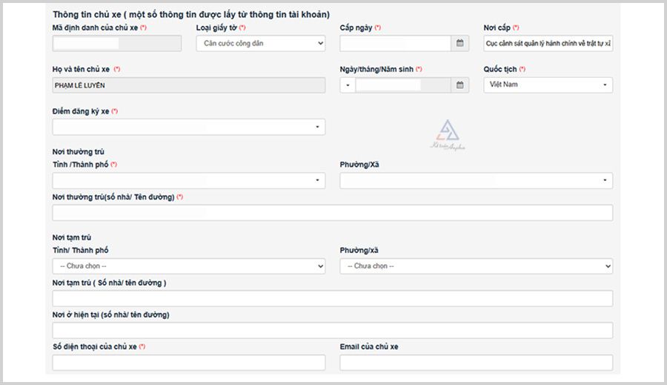Click the Email của chủ xe field

click(x=476, y=363)
